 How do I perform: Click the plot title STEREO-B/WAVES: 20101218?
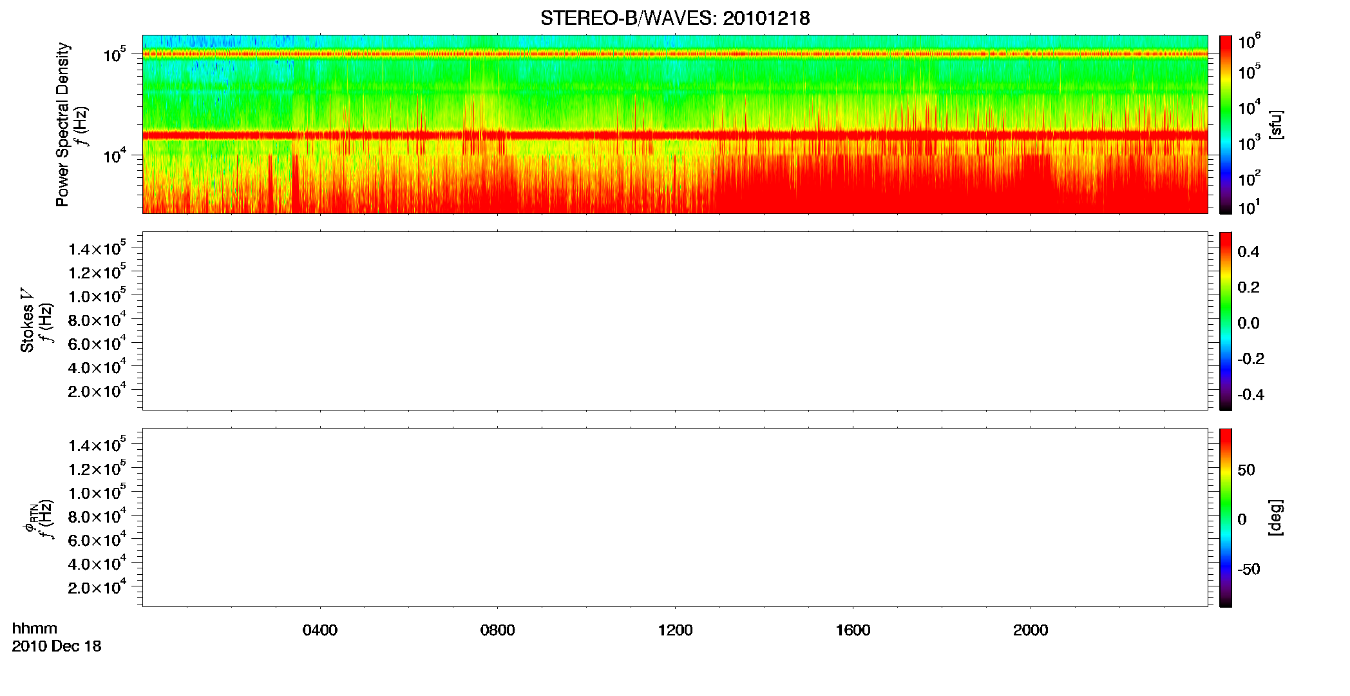tap(675, 18)
